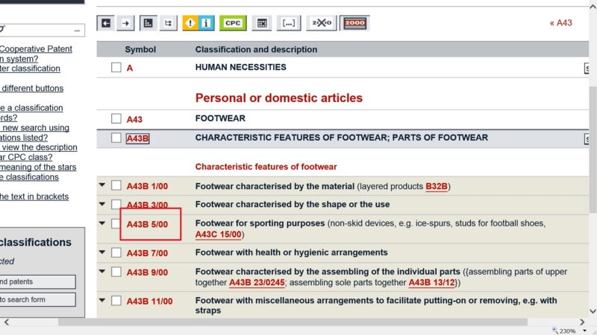Open the 230% zoom level dropdown
The image size is (597, 335).
coord(584,331)
